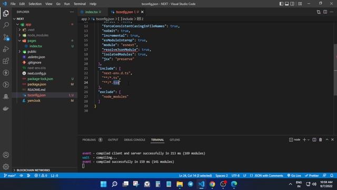Change the UTF-8 encoding selector
Image resolution: width=337 pixels, height=190 pixels.
[235, 176]
